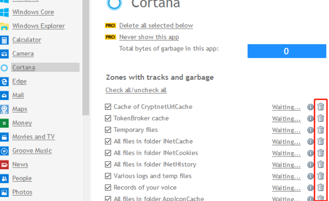
Task: Uncheck Cache of CryptnetUrlCache checkbox
Action: [x=108, y=107]
